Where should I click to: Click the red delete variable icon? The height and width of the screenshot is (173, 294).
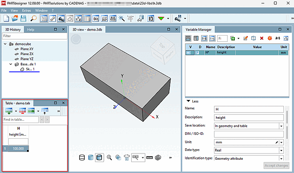point(262,38)
